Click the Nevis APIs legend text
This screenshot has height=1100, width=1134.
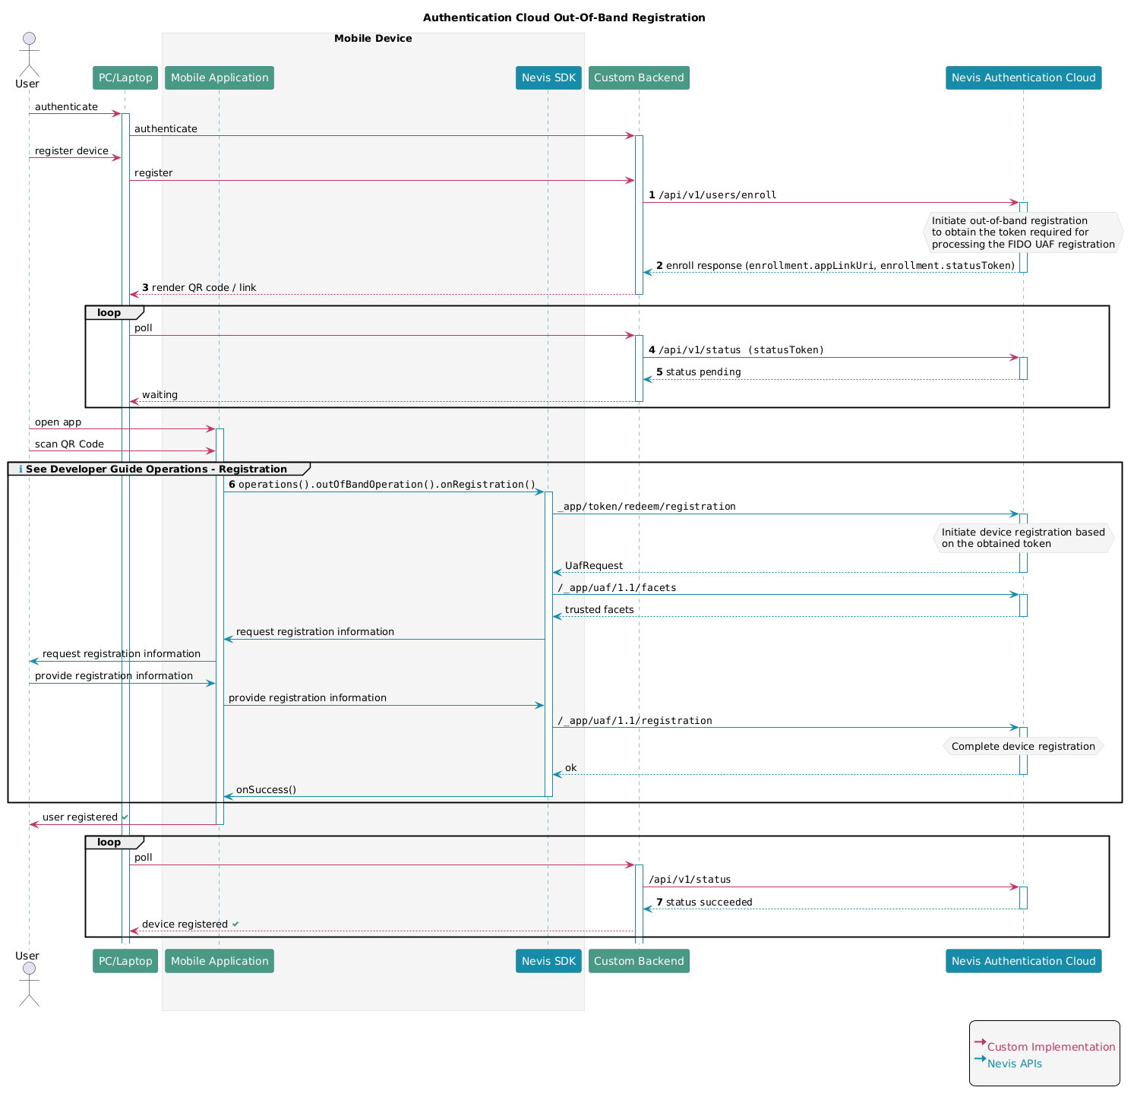click(1015, 1064)
